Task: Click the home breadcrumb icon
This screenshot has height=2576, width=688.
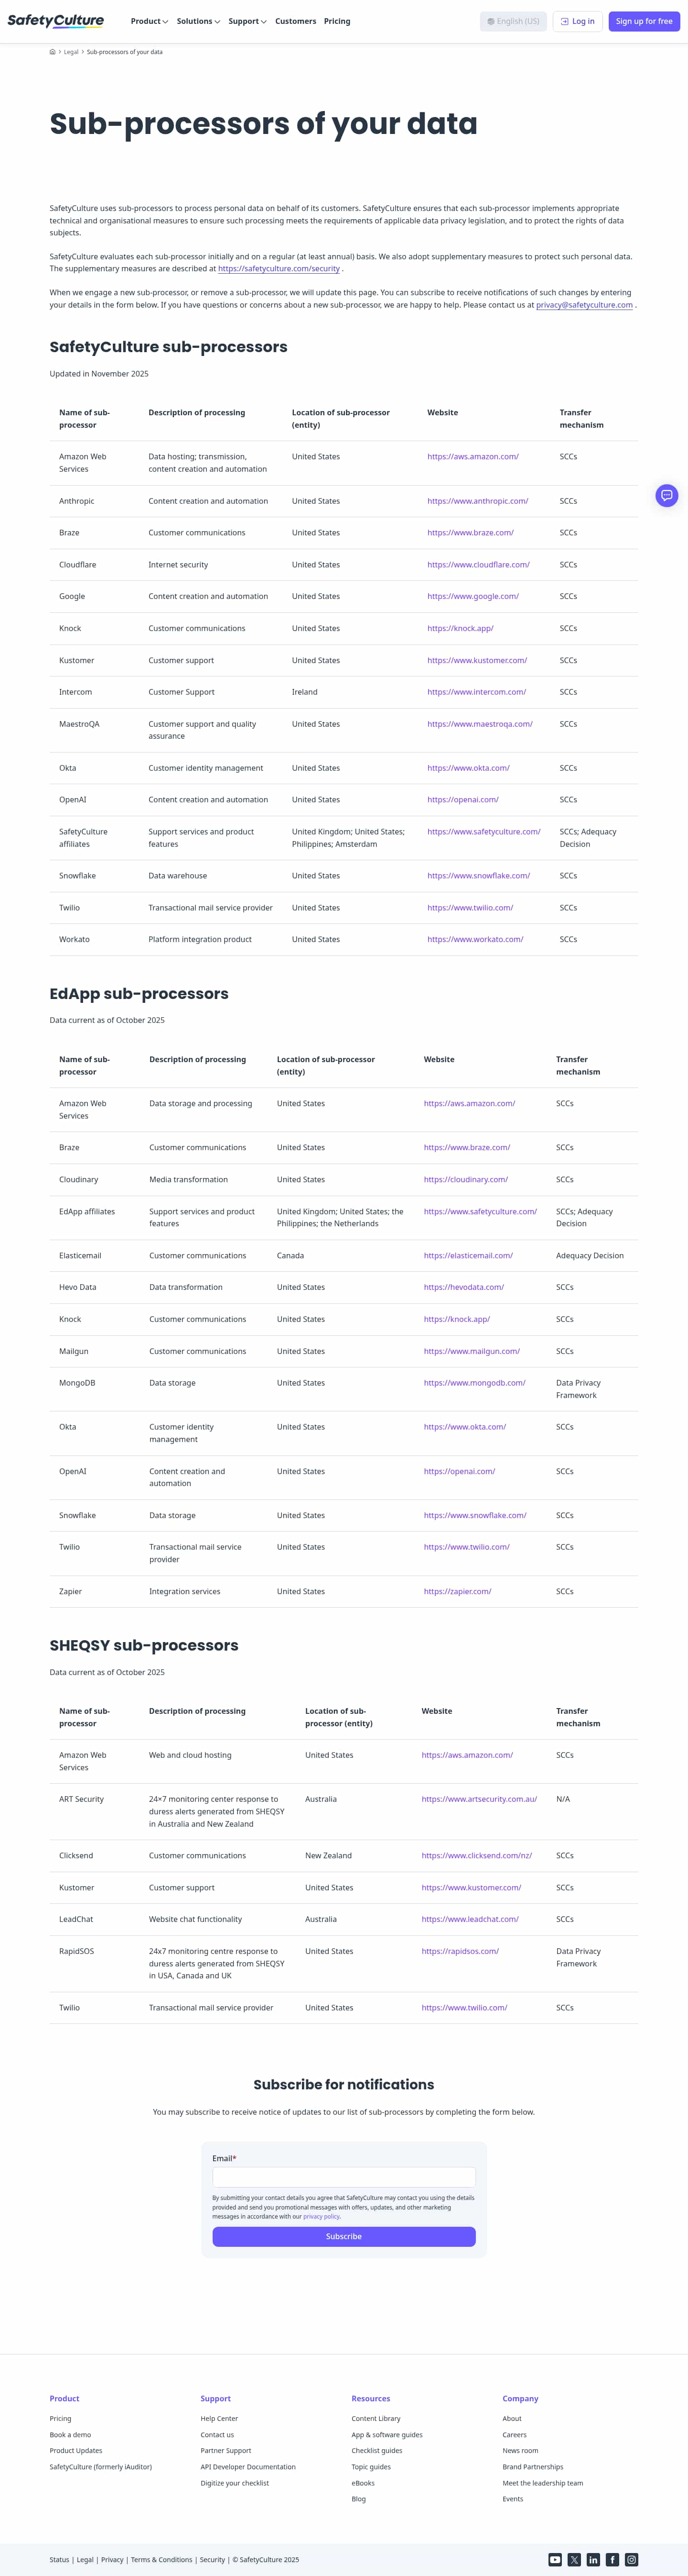Action: click(x=53, y=52)
